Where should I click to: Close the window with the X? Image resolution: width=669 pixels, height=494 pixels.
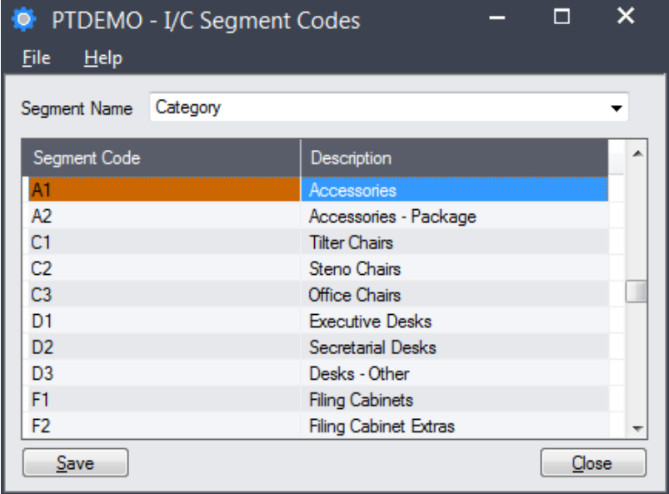pyautogui.click(x=626, y=16)
